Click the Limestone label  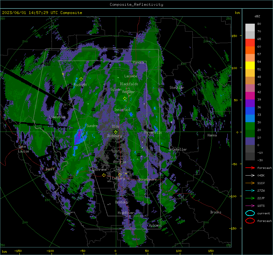(x=57, y=117)
